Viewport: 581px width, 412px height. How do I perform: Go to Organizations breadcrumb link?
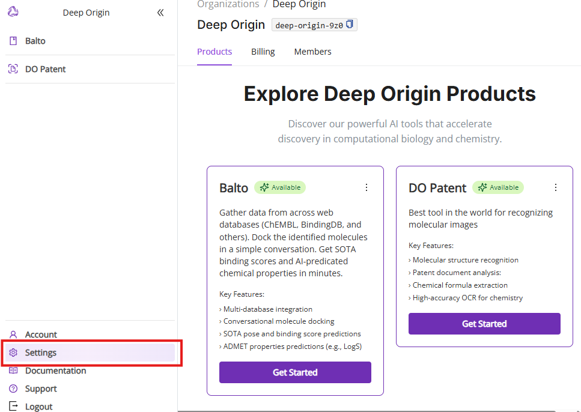pyautogui.click(x=228, y=5)
